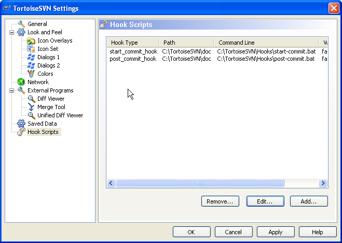Select Hook Scripts tree label

[43, 132]
